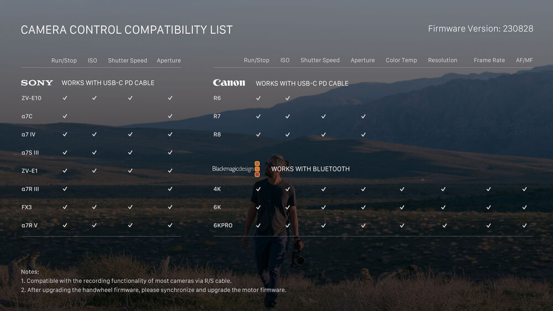Click the Blackmagic 6KPRO Resolution checkmark
The height and width of the screenshot is (311, 553).
pos(444,225)
